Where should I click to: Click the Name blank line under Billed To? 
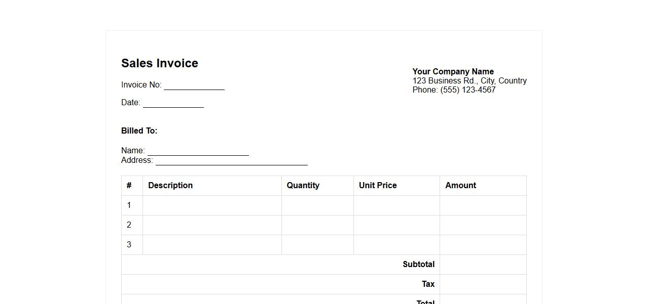[x=198, y=151]
